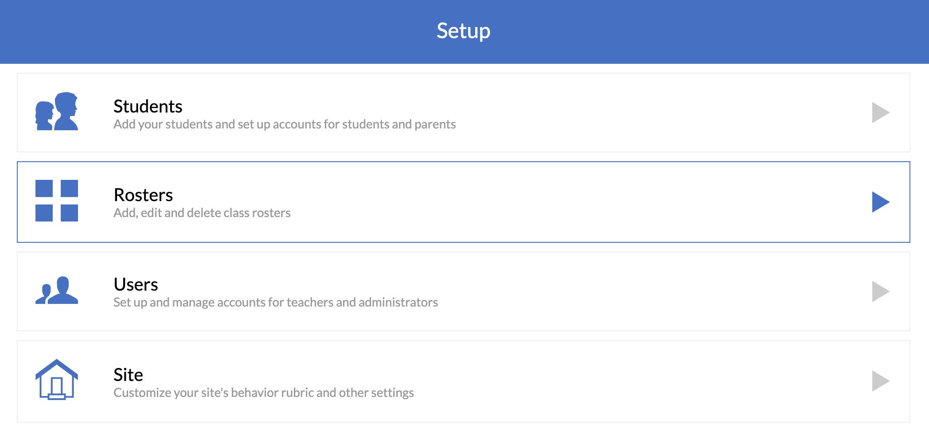Open the Users heading

(x=136, y=284)
